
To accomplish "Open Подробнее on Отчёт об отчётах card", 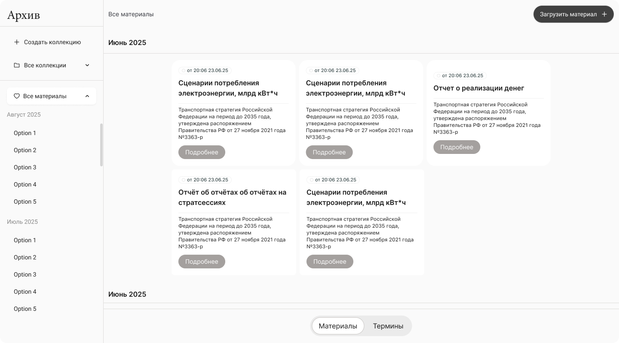I will tap(202, 262).
